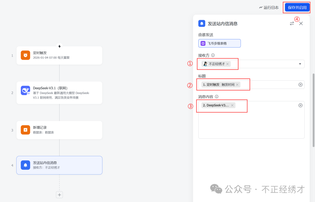Click the orange add-record plus icon
Screen dimensions: 315x202
[25, 130]
